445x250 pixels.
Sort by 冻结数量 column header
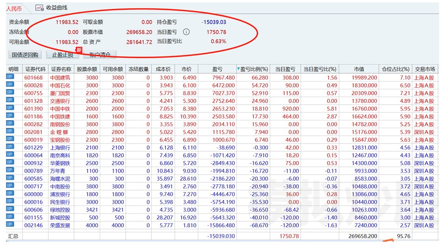139,69
